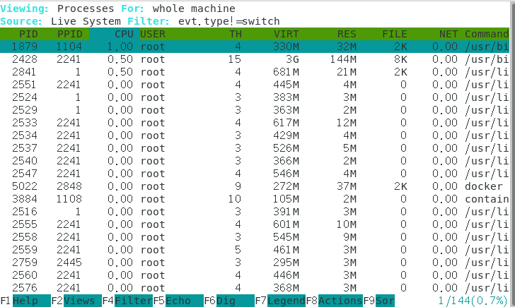Sort by the PPID column header
515x307 pixels.
69,34
